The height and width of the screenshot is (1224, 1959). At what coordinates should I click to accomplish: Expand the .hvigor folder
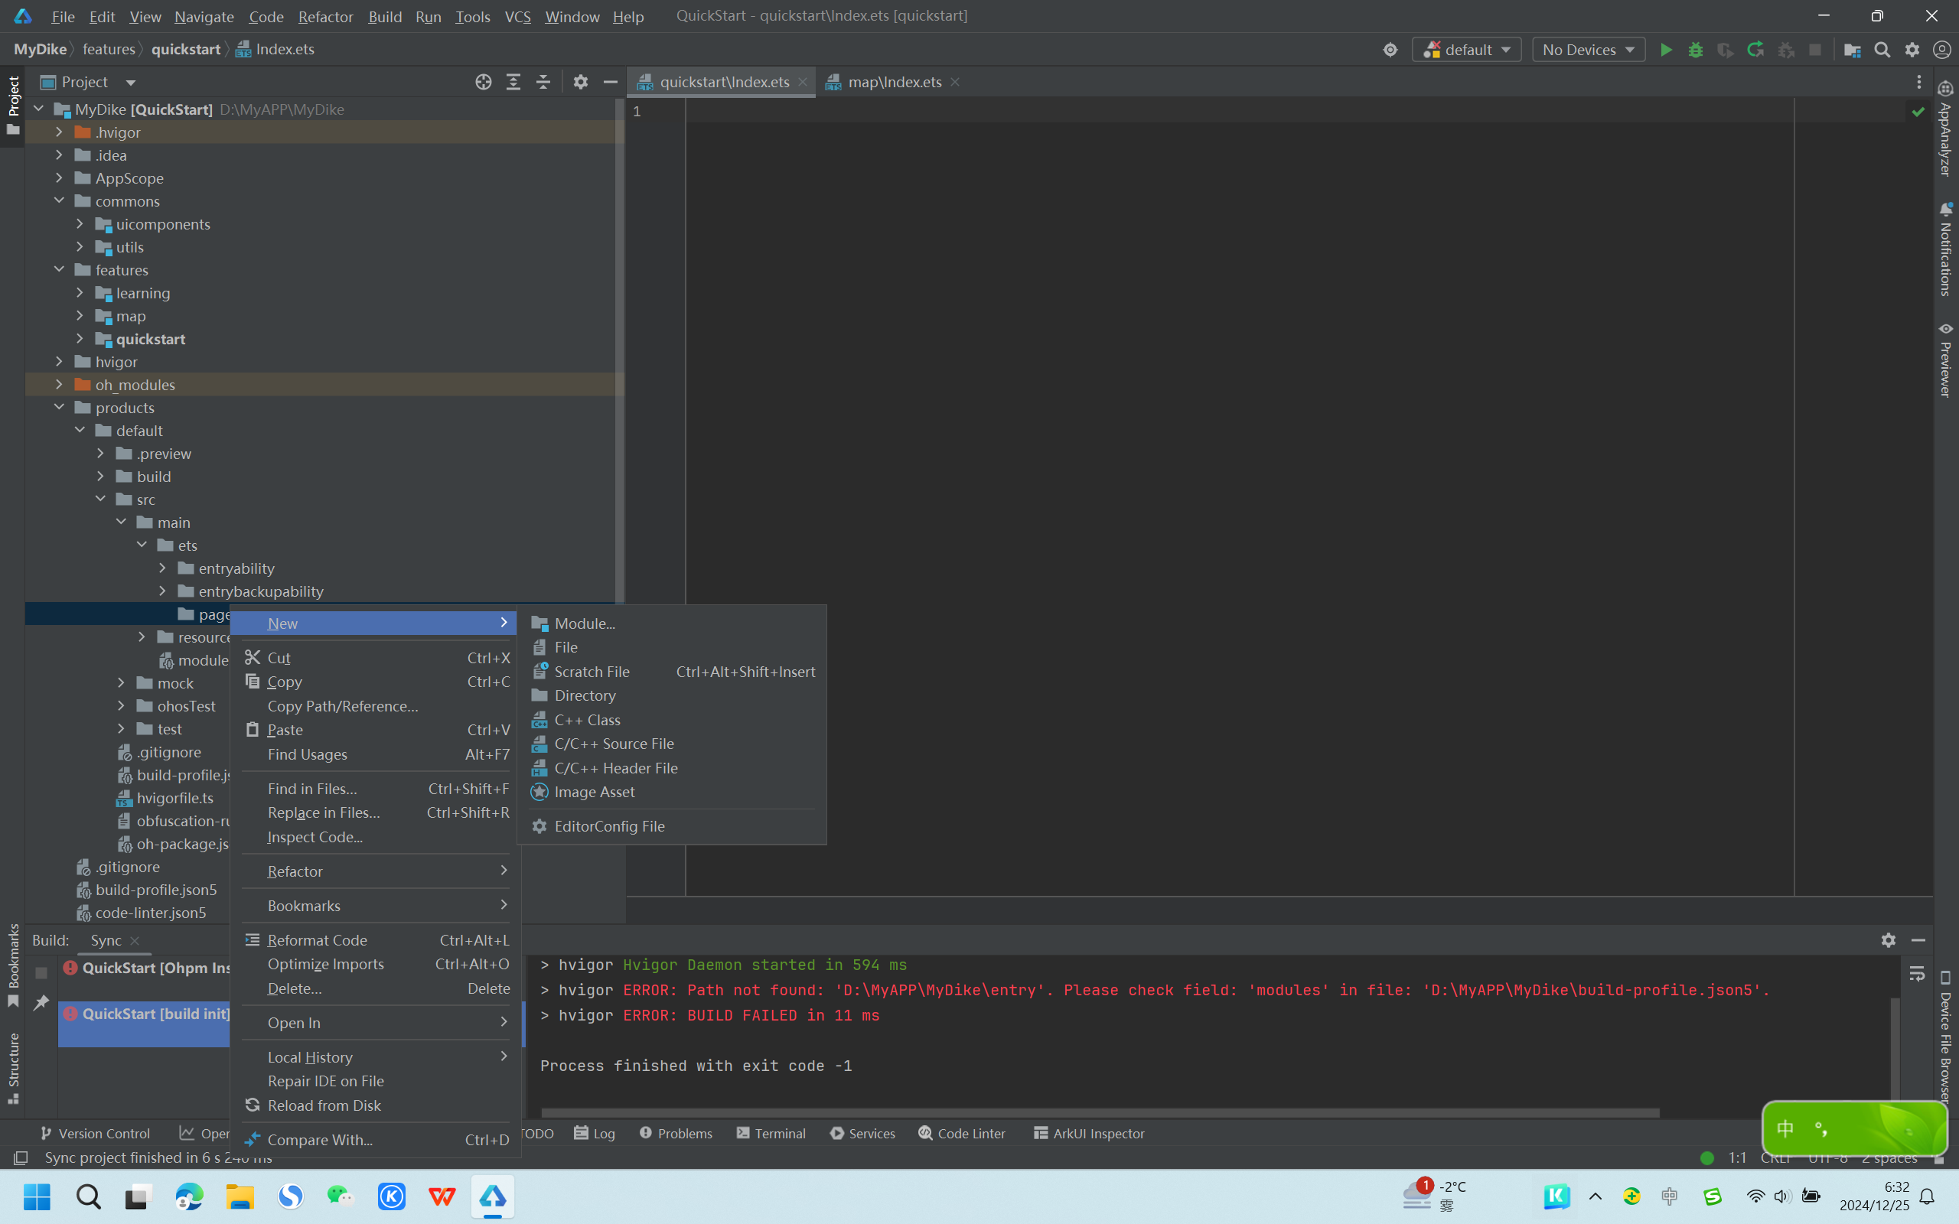pos(59,132)
